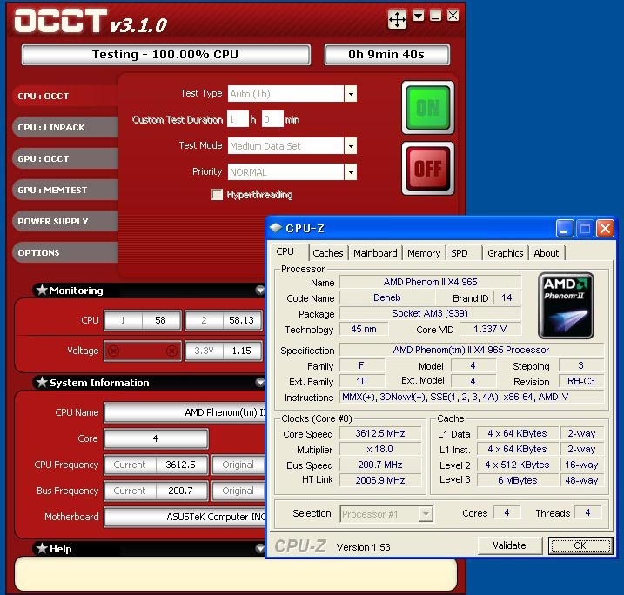Viewport: 624px width, 595px height.
Task: Click the OK button in CPU-Z
Action: [580, 545]
